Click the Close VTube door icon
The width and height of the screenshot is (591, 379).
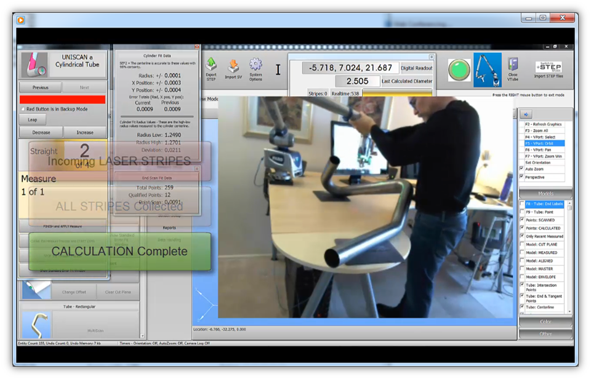[512, 66]
